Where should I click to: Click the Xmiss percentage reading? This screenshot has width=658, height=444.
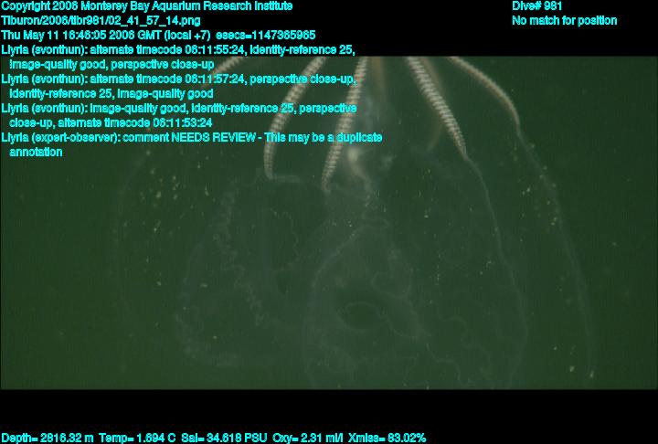[x=387, y=439]
